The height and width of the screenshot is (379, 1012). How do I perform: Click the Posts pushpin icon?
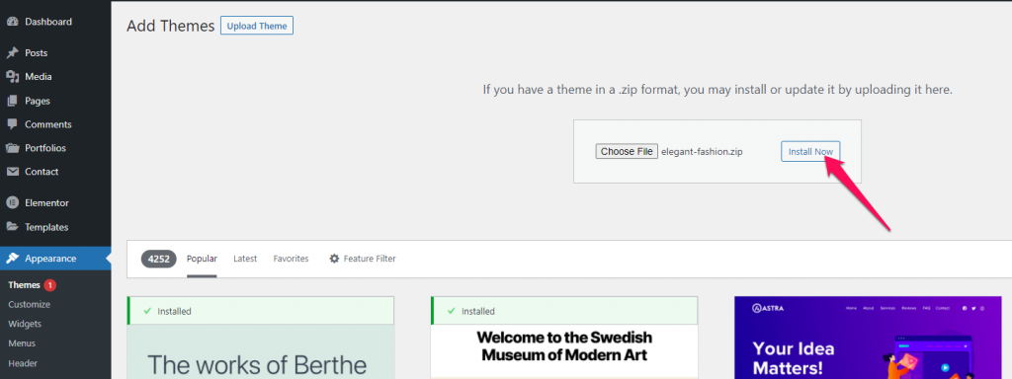coord(12,53)
